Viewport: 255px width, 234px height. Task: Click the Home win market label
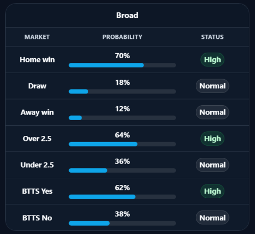(37, 60)
